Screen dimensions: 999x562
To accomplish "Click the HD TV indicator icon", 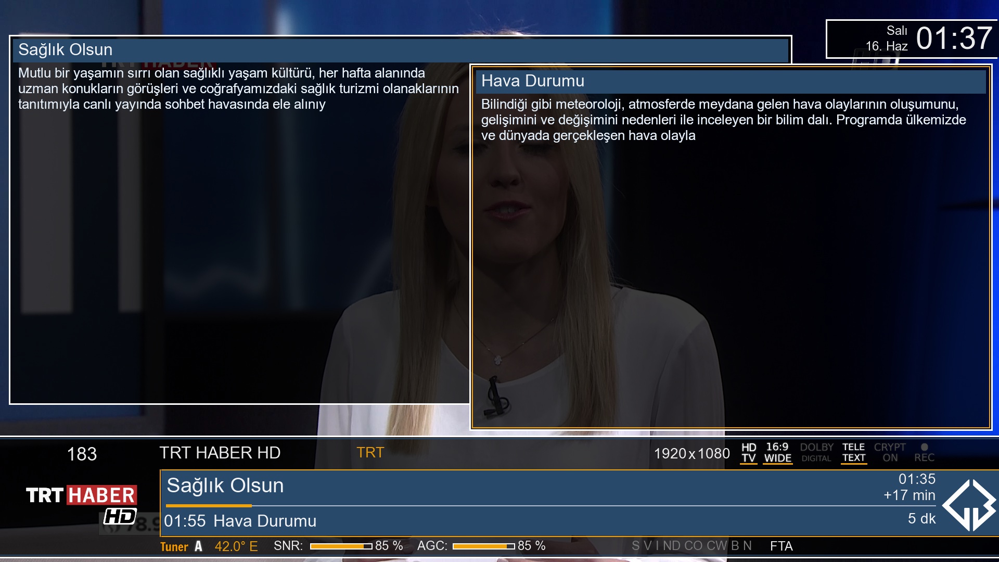I will pyautogui.click(x=749, y=453).
